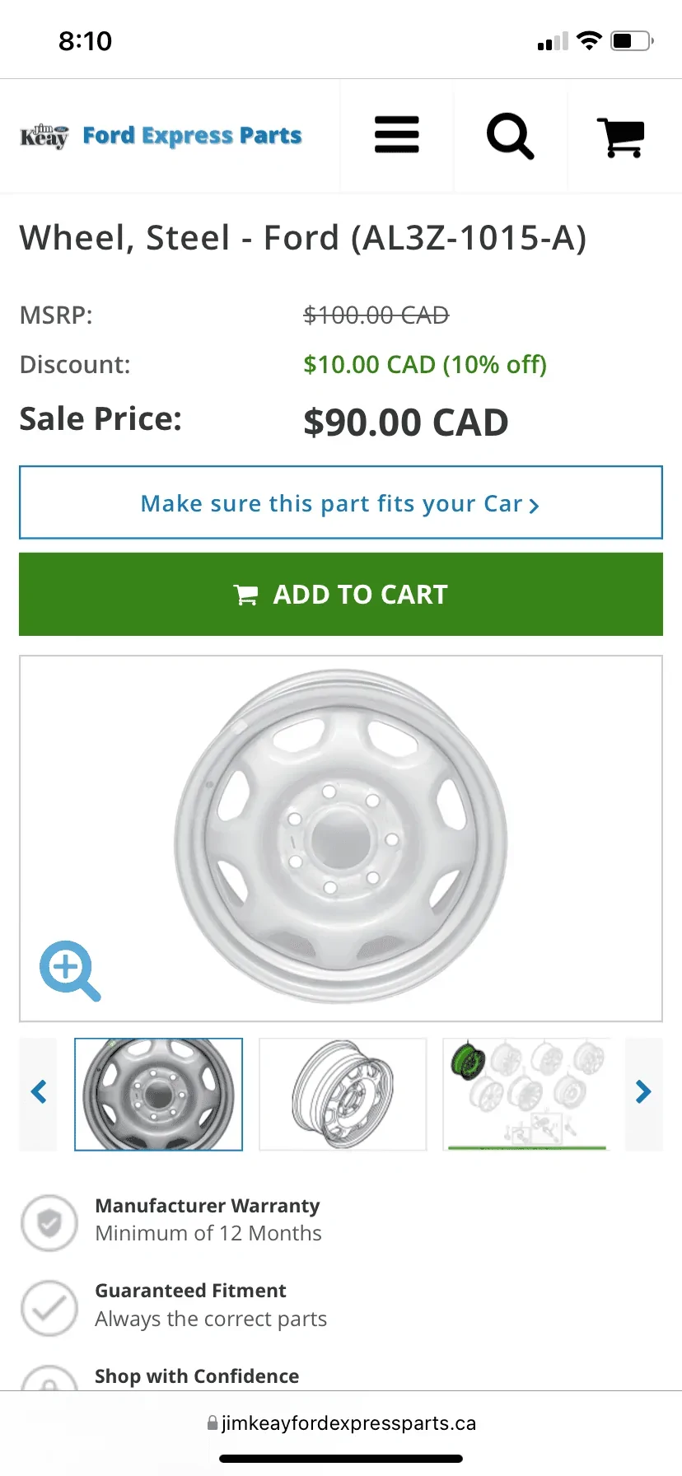
Task: Select the angled line-drawing wheel thumbnail
Action: [x=343, y=1094]
